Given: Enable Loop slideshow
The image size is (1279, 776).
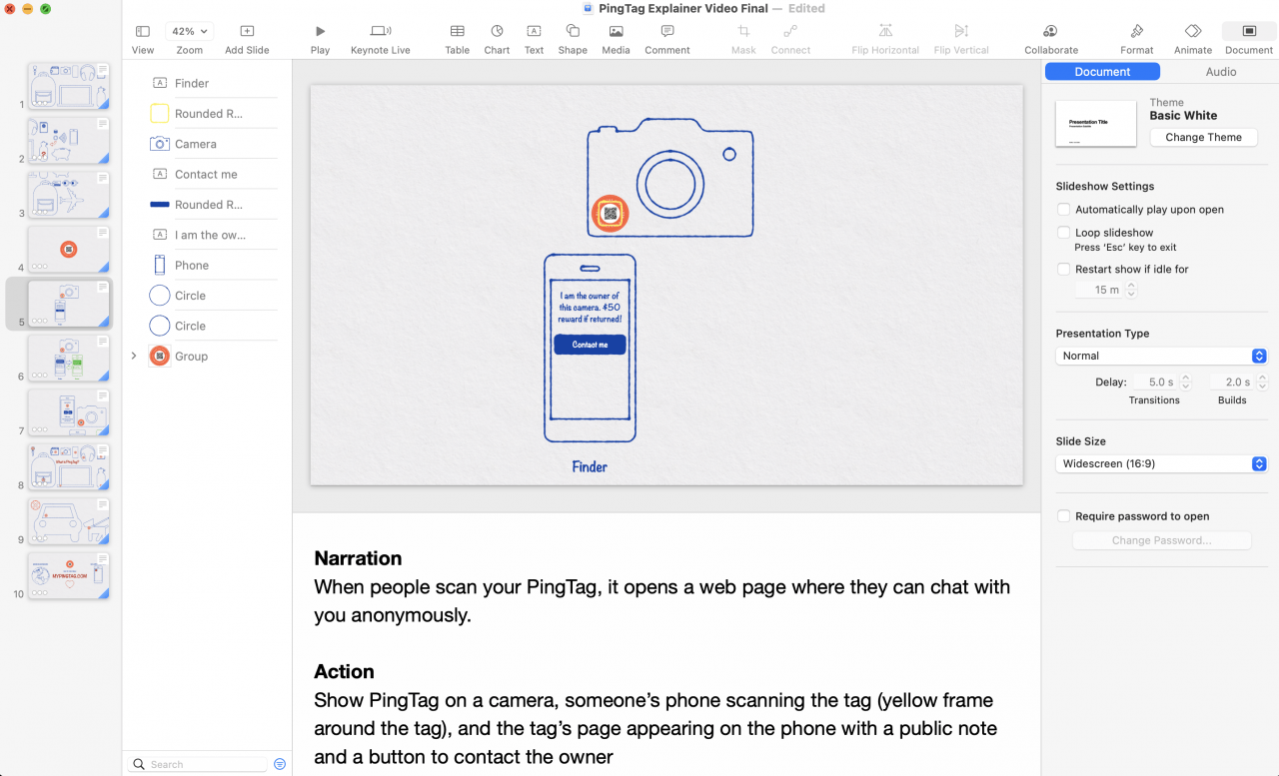Looking at the screenshot, I should click(1063, 232).
